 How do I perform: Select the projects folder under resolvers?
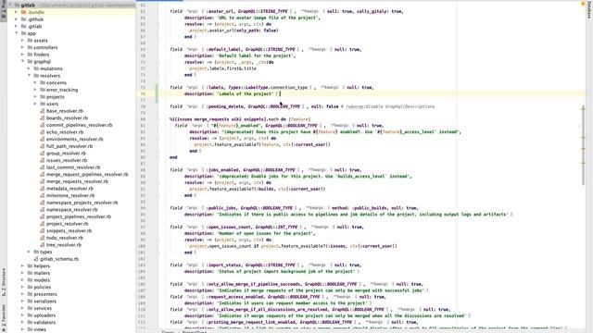[56, 97]
